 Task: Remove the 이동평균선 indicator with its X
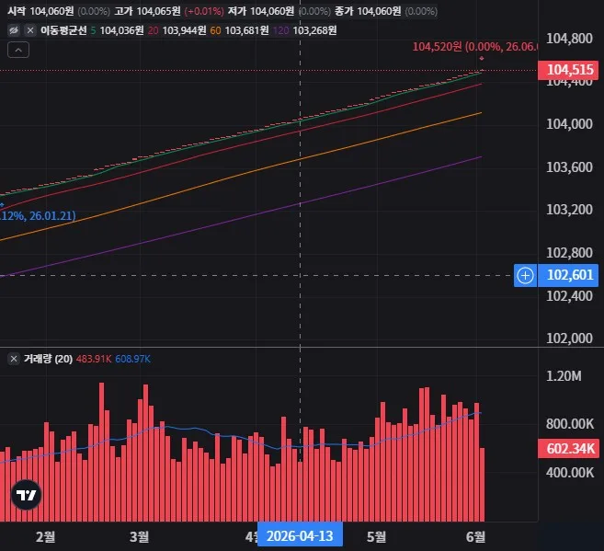click(x=30, y=30)
